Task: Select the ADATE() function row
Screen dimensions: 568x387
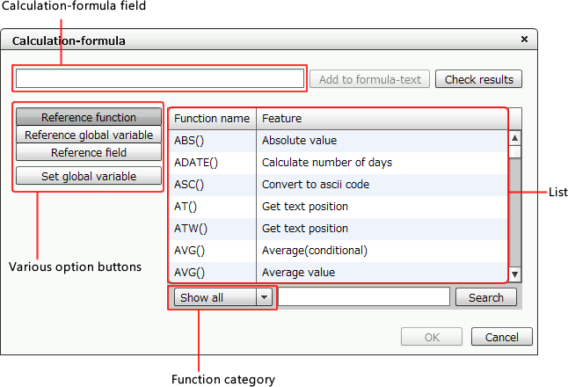Action: 338,163
